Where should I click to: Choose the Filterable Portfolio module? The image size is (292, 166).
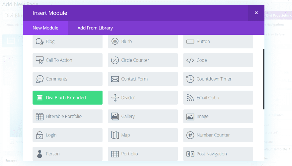click(x=67, y=116)
